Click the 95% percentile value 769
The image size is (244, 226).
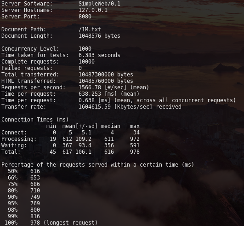pyautogui.click(x=35, y=203)
